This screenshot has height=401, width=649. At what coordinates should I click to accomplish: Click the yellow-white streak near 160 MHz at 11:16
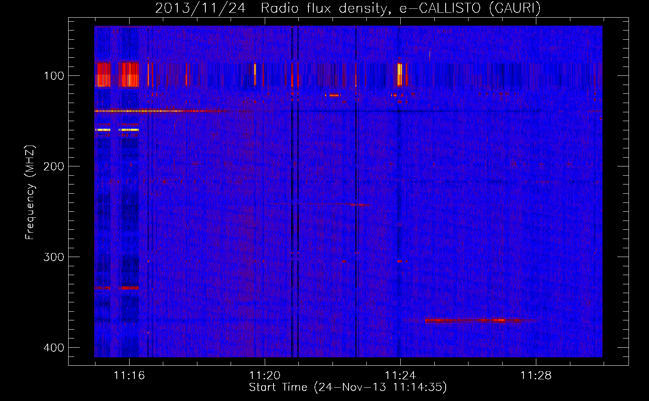point(129,130)
